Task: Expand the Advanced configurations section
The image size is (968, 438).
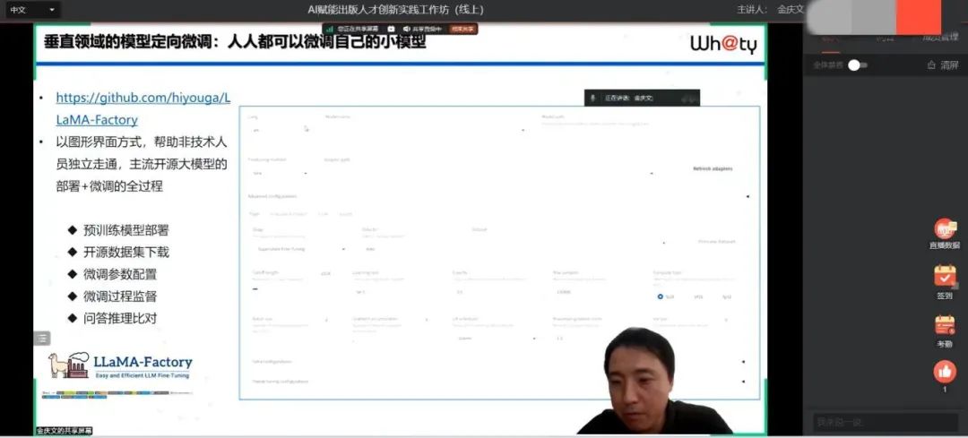Action: (497, 197)
